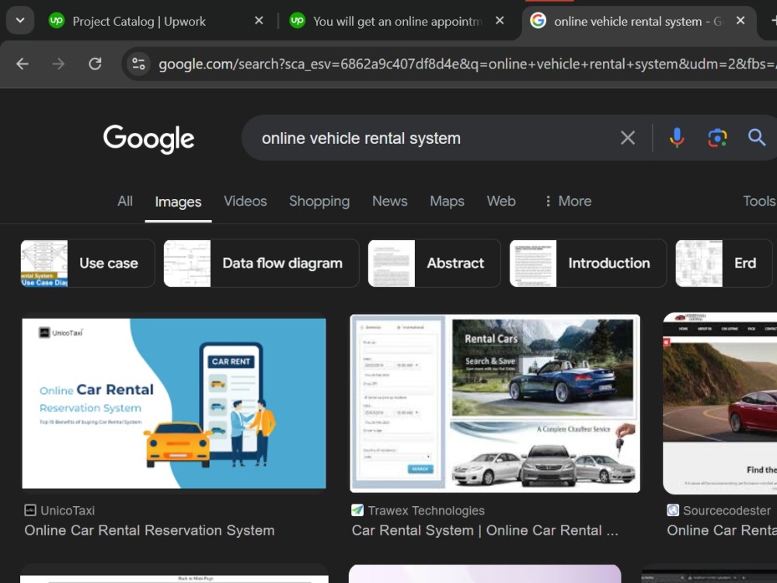777x583 pixels.
Task: Filter images by Abstract chip
Action: click(434, 264)
